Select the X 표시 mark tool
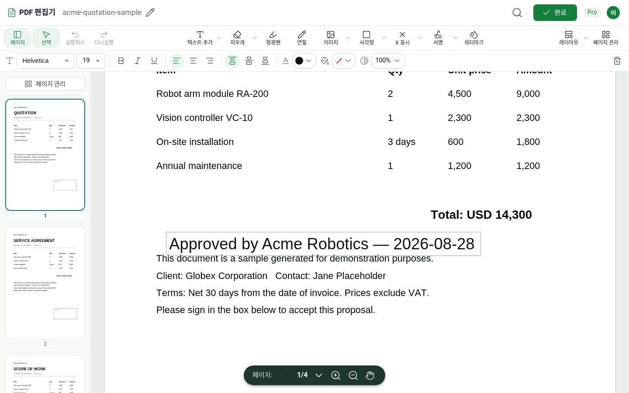Screen dimensions: 629x393 click(402, 38)
